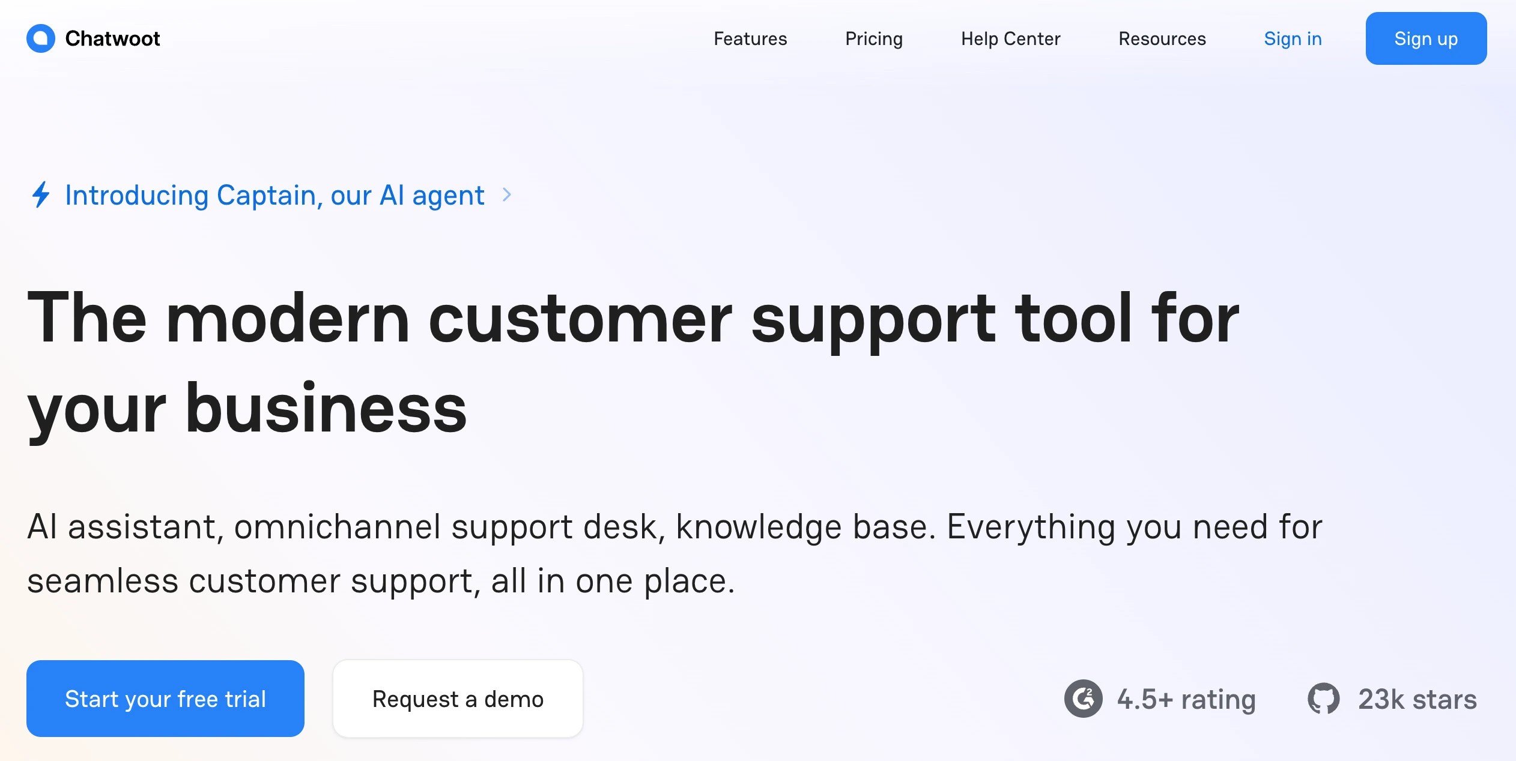Image resolution: width=1516 pixels, height=761 pixels.
Task: Open "Introducing Captain, our AI agent" link
Action: (x=274, y=194)
